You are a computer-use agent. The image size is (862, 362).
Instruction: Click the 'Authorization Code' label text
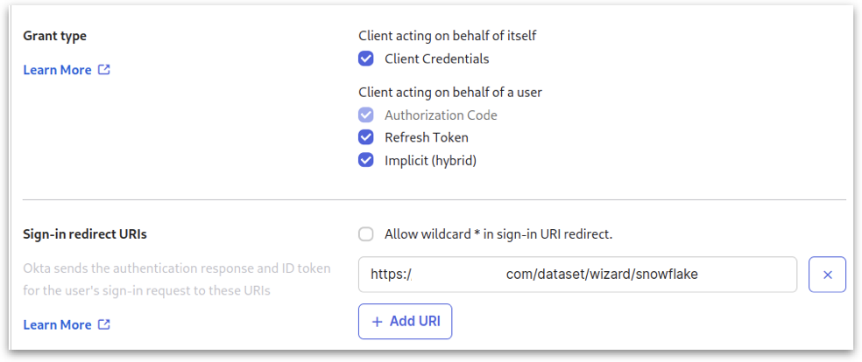pyautogui.click(x=441, y=115)
